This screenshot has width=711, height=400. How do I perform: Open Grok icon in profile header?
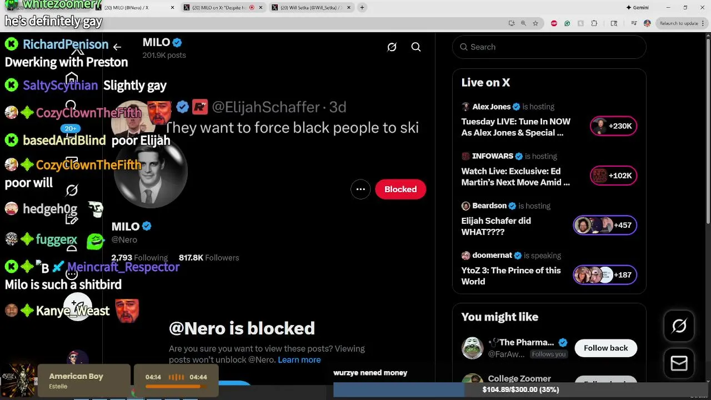click(x=392, y=47)
